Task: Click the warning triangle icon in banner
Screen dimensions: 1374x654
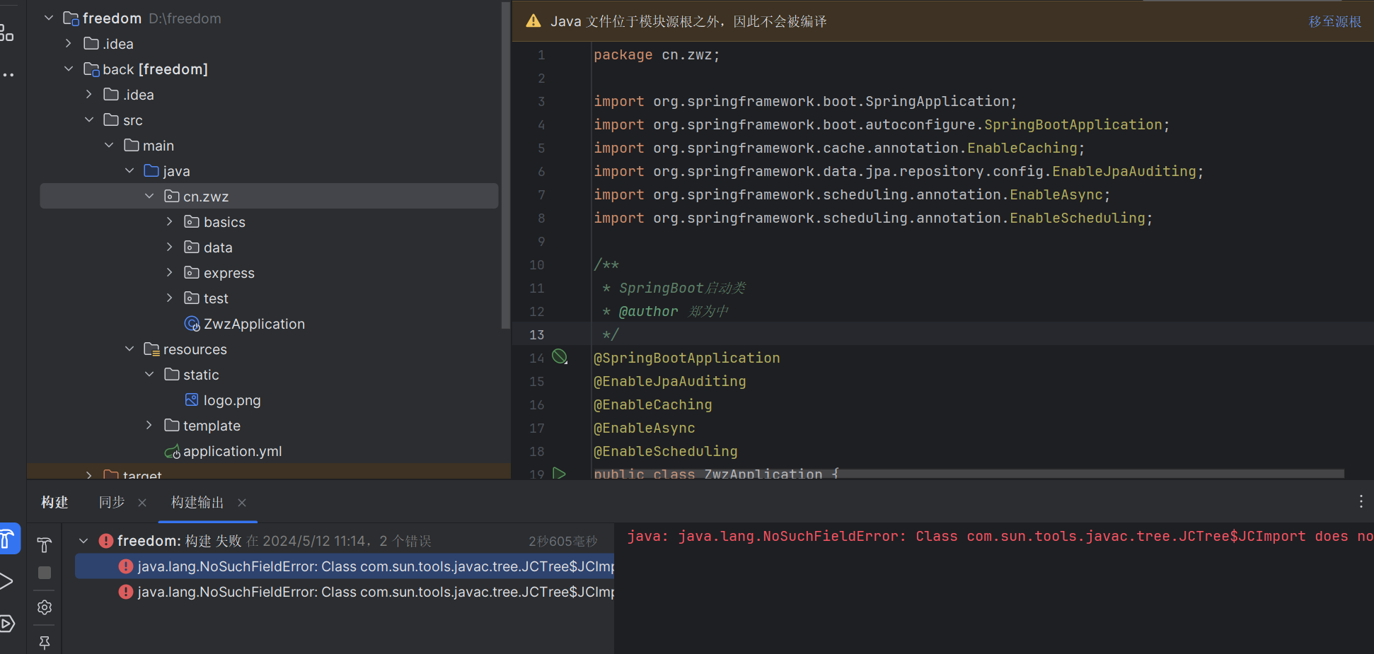Action: [533, 21]
